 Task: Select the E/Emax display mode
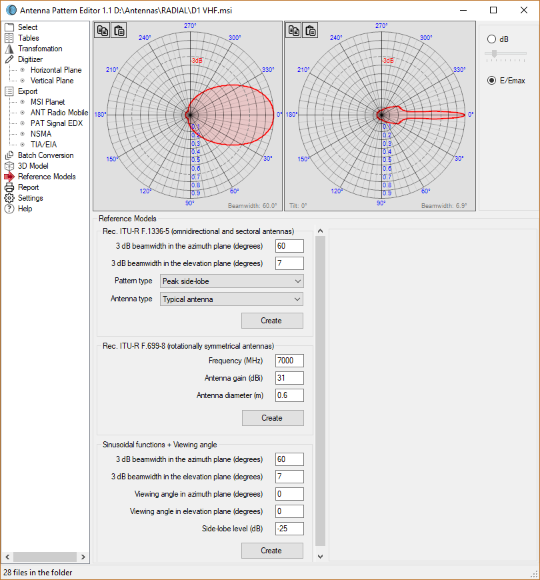(491, 80)
